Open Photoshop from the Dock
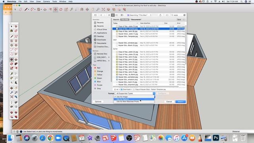 (216, 138)
